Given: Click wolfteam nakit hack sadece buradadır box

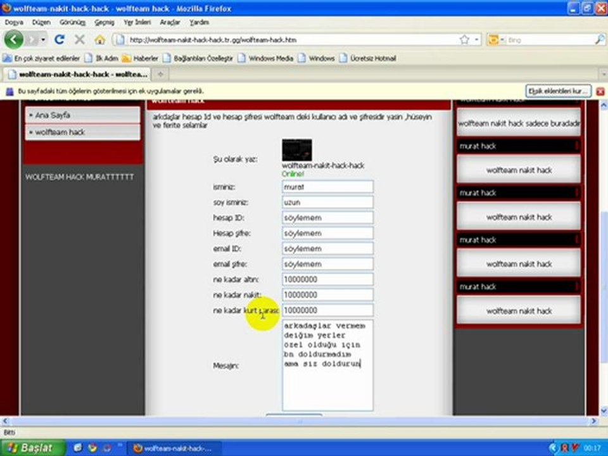Looking at the screenshot, I should [x=519, y=123].
